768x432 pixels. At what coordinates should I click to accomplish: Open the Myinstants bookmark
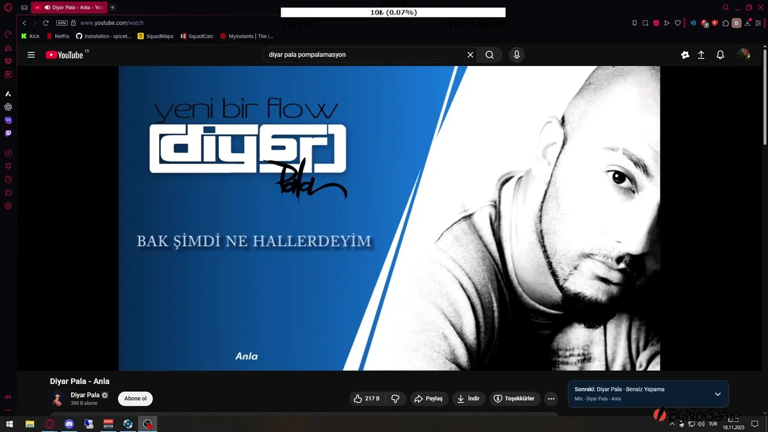pos(247,36)
